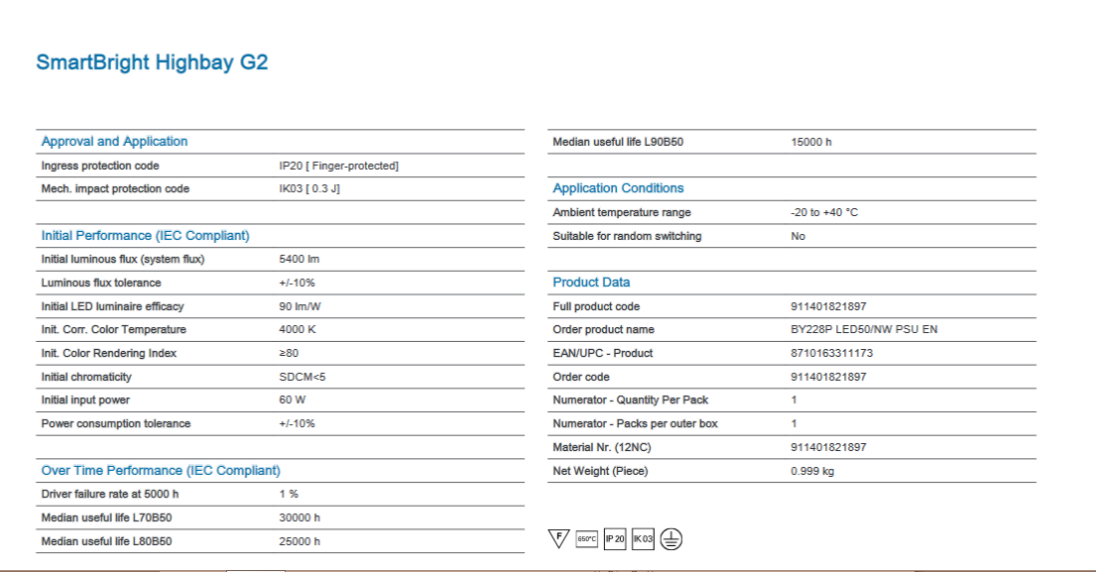
Task: Click Initial luminous flux (system flux) label
Action: coord(123,259)
